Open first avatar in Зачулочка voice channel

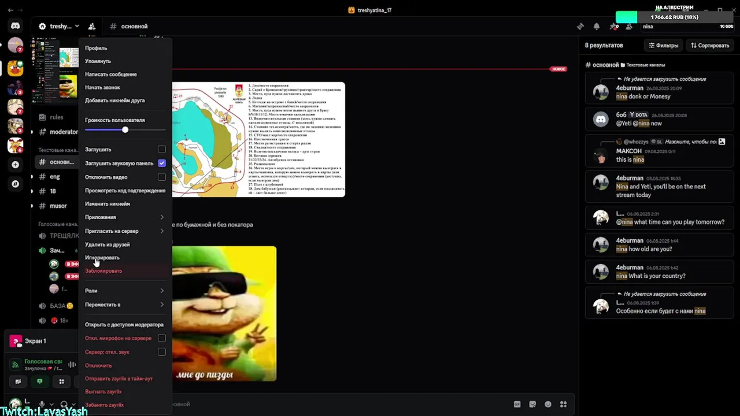coord(54,264)
